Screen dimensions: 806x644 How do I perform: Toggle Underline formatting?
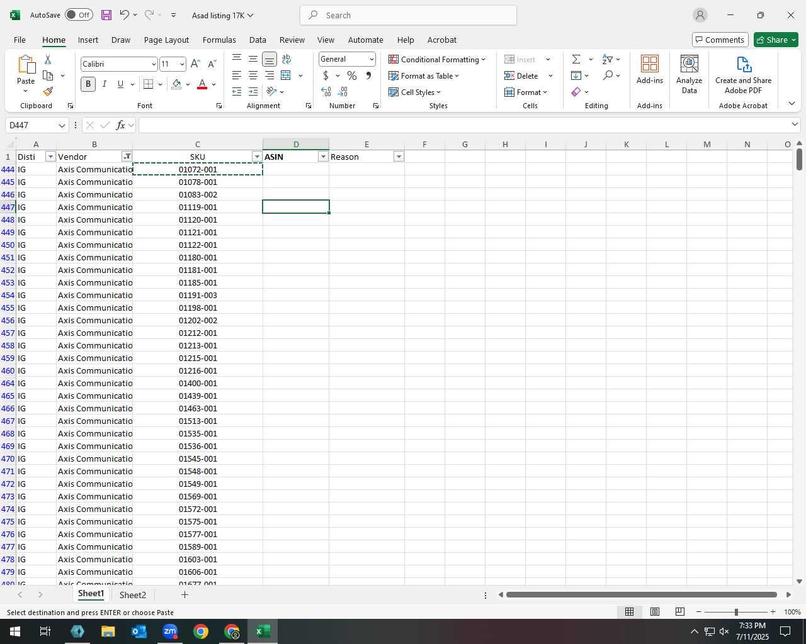pyautogui.click(x=120, y=84)
